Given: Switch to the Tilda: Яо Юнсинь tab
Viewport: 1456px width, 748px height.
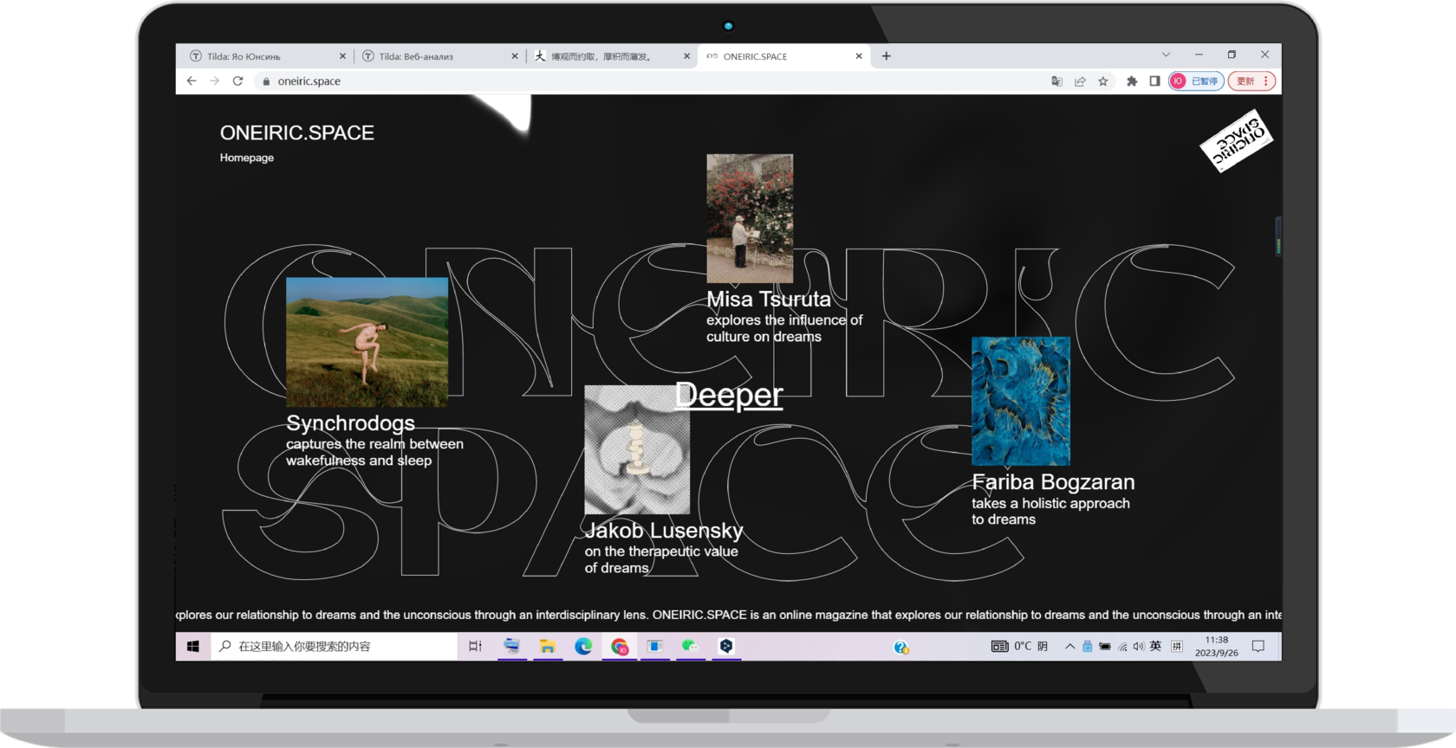Looking at the screenshot, I should tap(266, 56).
